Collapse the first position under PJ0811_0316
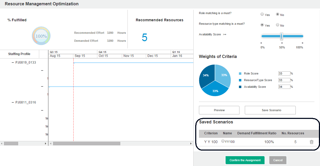Viewport: 320px width, 166px height. [42, 110]
